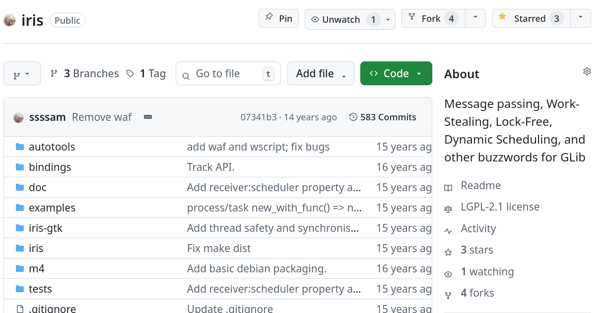Open the iris-gtk folder

pyautogui.click(x=45, y=228)
